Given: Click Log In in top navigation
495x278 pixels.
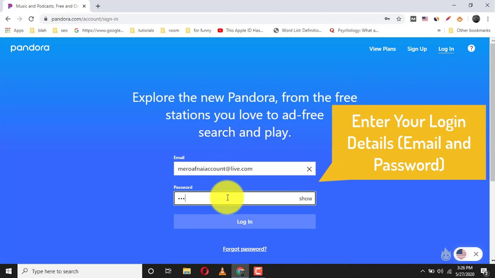Looking at the screenshot, I should [x=446, y=49].
